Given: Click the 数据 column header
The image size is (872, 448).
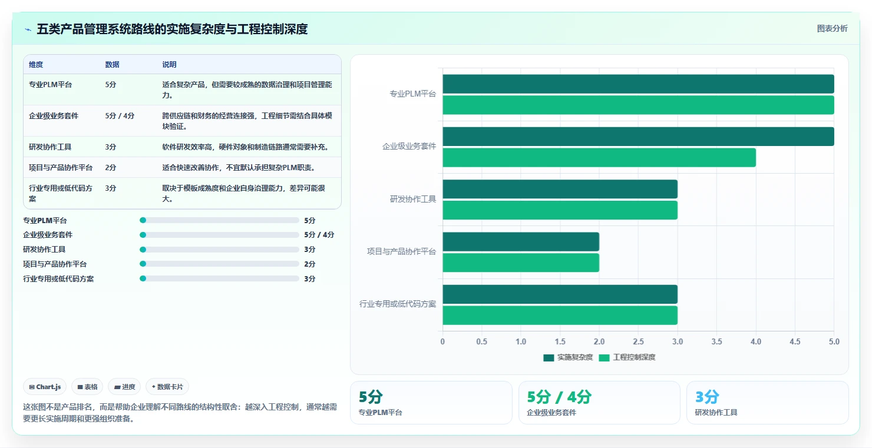Looking at the screenshot, I should [113, 65].
